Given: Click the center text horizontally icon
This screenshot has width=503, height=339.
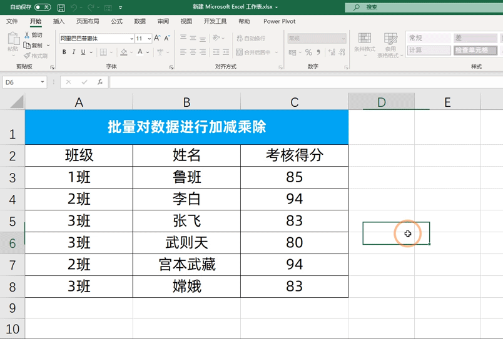Looking at the screenshot, I should [x=193, y=52].
